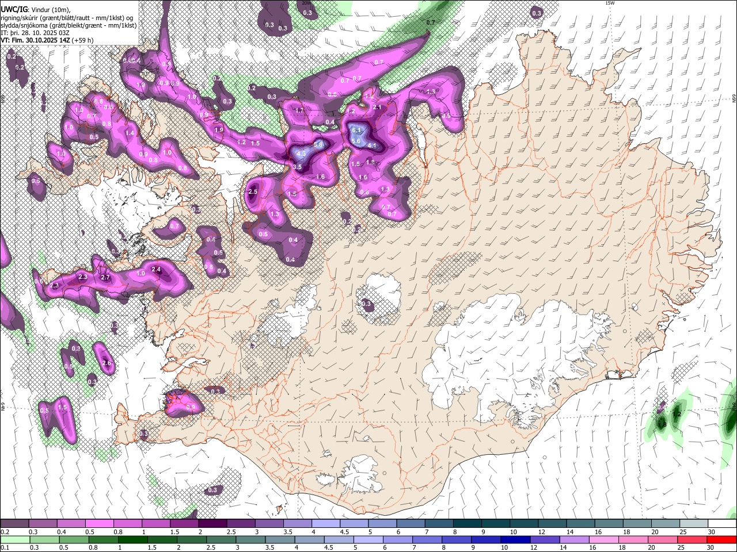Click the '1.7' precipitation value on the map
The image size is (737, 552).
tap(299, 110)
